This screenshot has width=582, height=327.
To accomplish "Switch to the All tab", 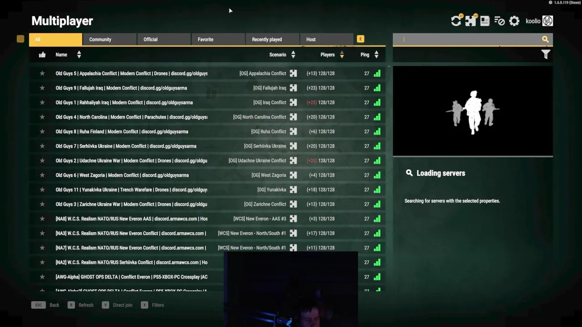I will point(55,40).
